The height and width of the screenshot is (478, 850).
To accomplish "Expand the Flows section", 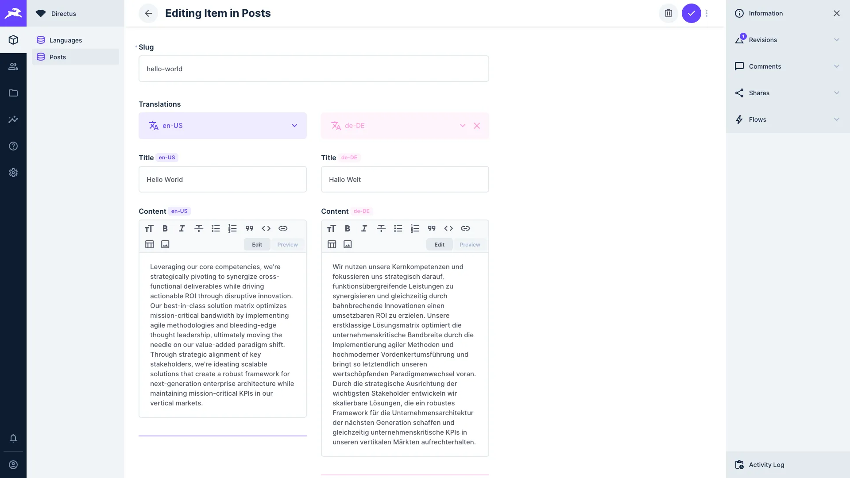I will (788, 119).
